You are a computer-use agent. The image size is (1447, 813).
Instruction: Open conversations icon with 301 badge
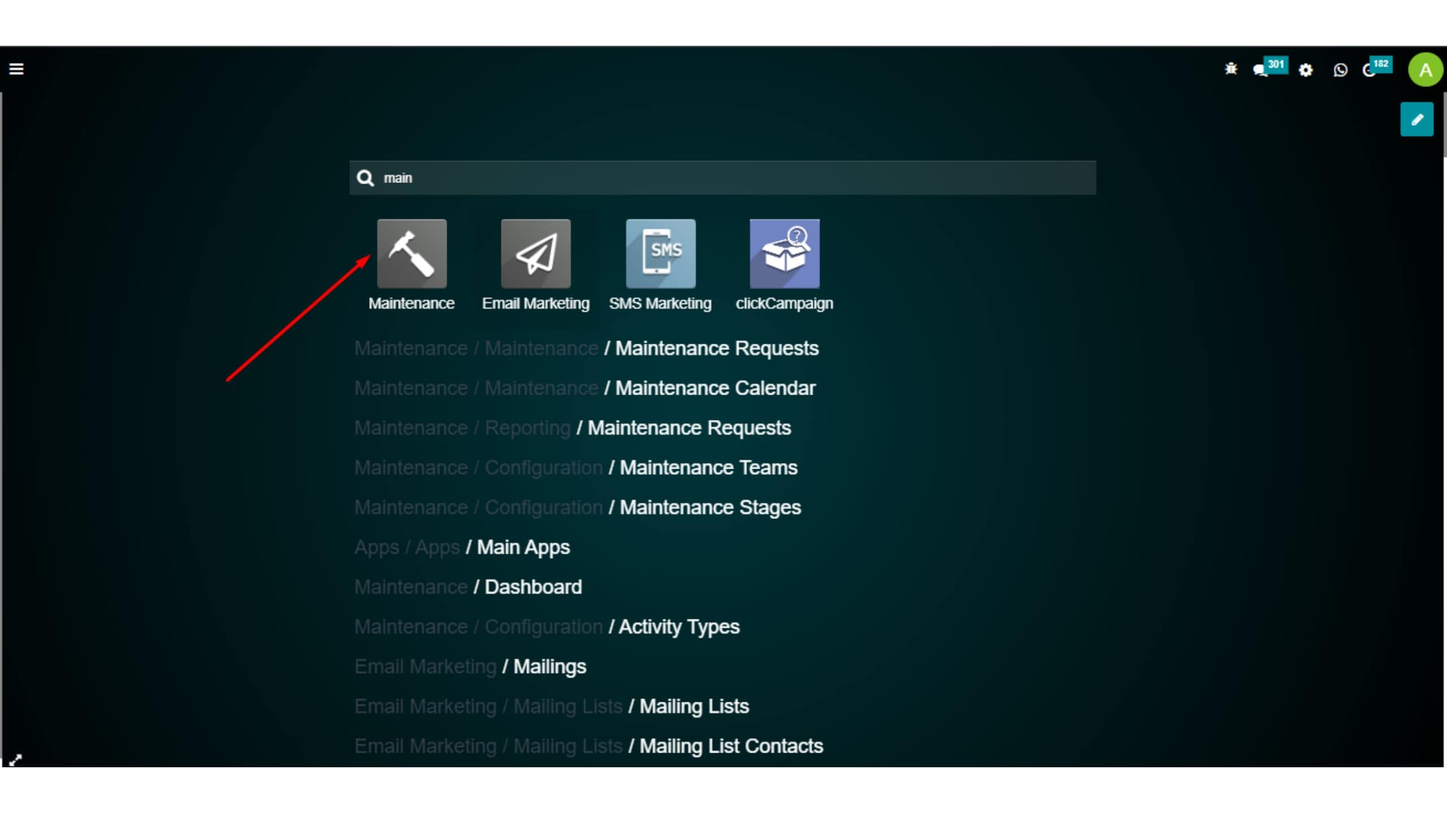[1260, 70]
